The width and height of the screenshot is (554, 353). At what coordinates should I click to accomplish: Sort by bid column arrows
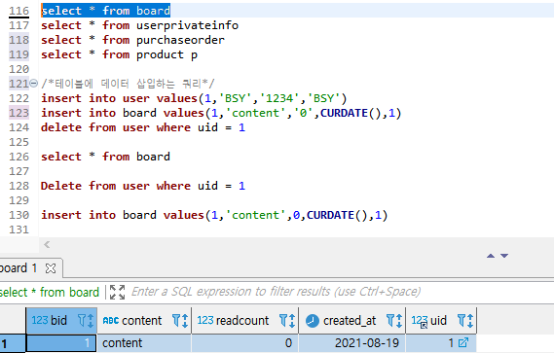(x=91, y=321)
